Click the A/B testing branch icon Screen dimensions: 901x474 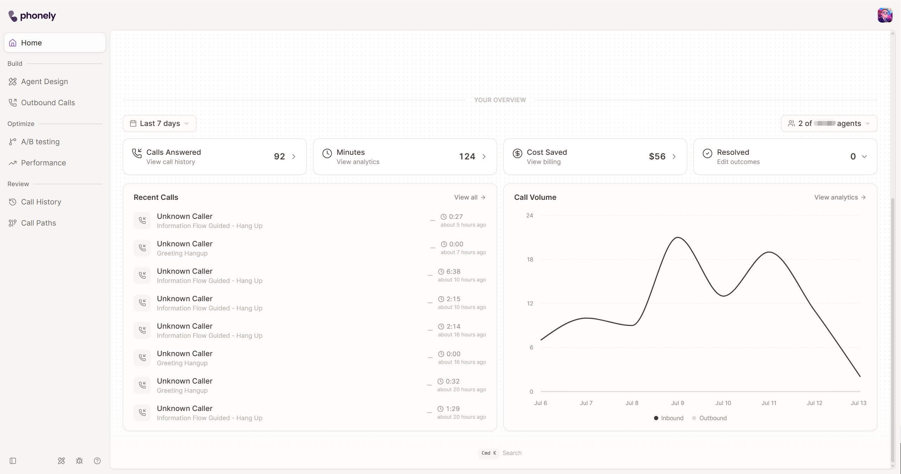pos(13,141)
